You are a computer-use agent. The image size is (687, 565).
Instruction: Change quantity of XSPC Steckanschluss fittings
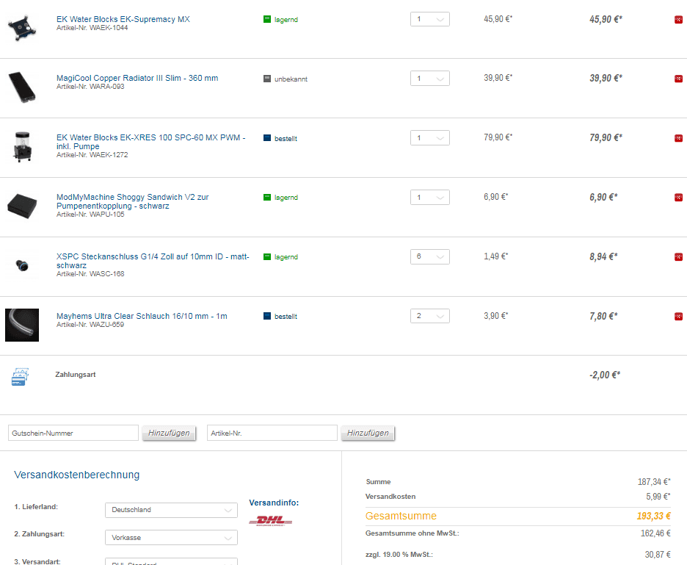[430, 256]
